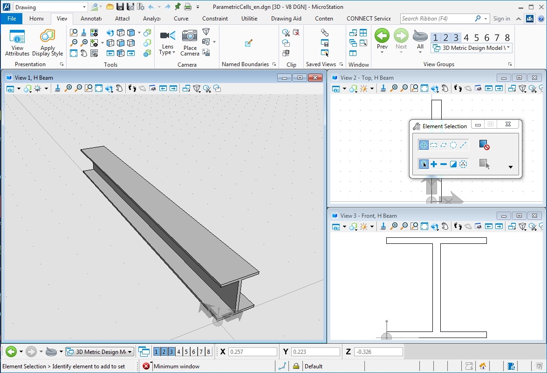Toggle view 6 in bottom view toggles
The image size is (547, 373).
(194, 352)
